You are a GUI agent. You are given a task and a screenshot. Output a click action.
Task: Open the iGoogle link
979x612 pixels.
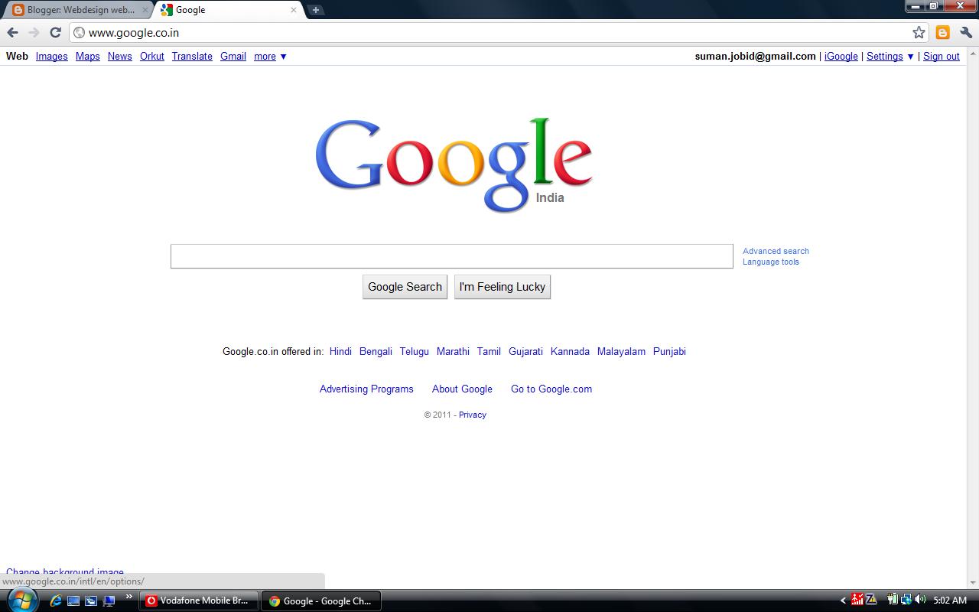click(x=841, y=56)
